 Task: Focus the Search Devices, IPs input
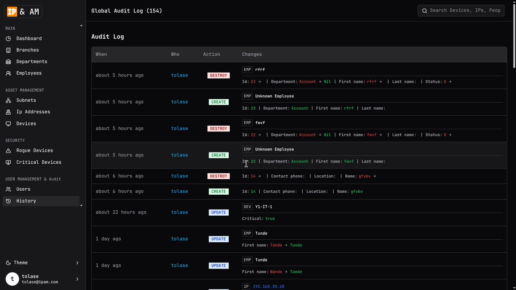click(461, 11)
